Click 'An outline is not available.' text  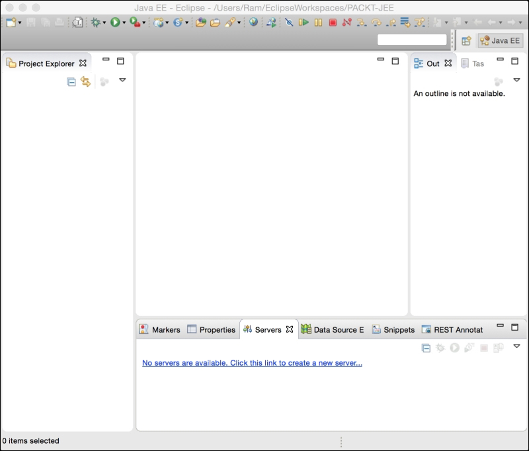coord(459,93)
